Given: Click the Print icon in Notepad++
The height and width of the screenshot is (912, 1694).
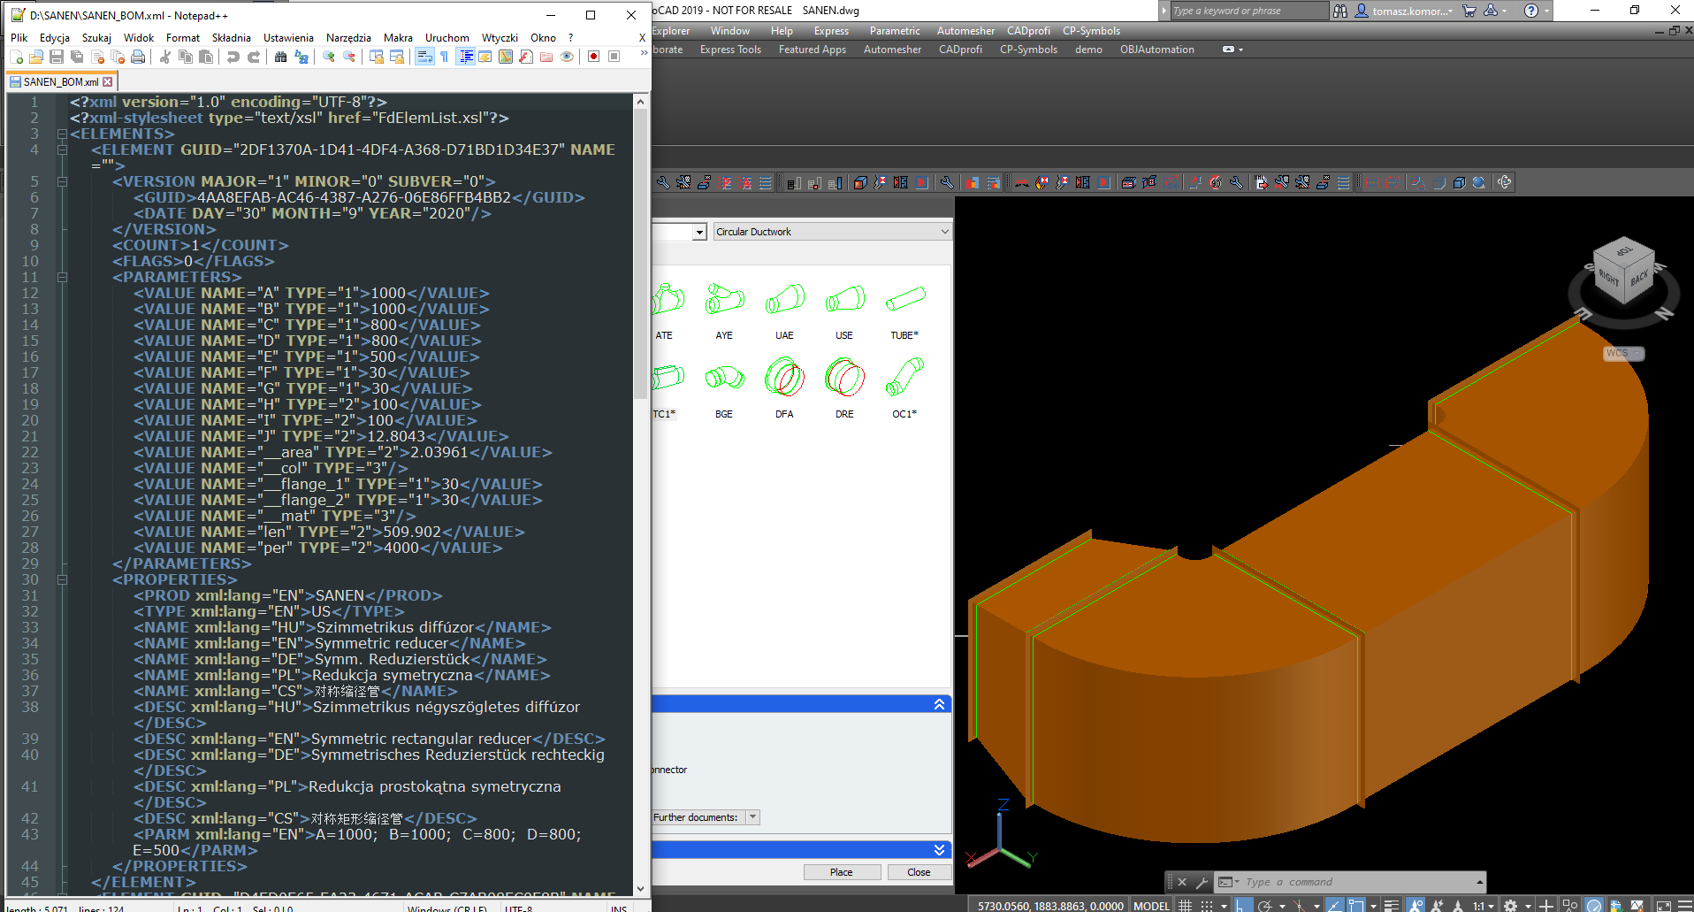Looking at the screenshot, I should [x=138, y=57].
